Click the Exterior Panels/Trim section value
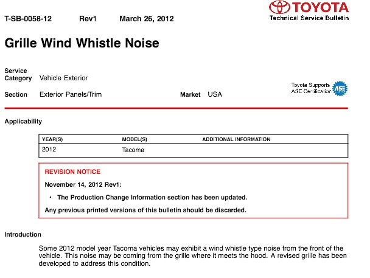Viewport: 370px width, 278px height. (x=71, y=94)
